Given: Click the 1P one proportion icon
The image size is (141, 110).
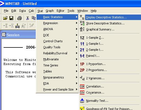Looking at the screenshot, I should pyautogui.click(x=82, y=64).
